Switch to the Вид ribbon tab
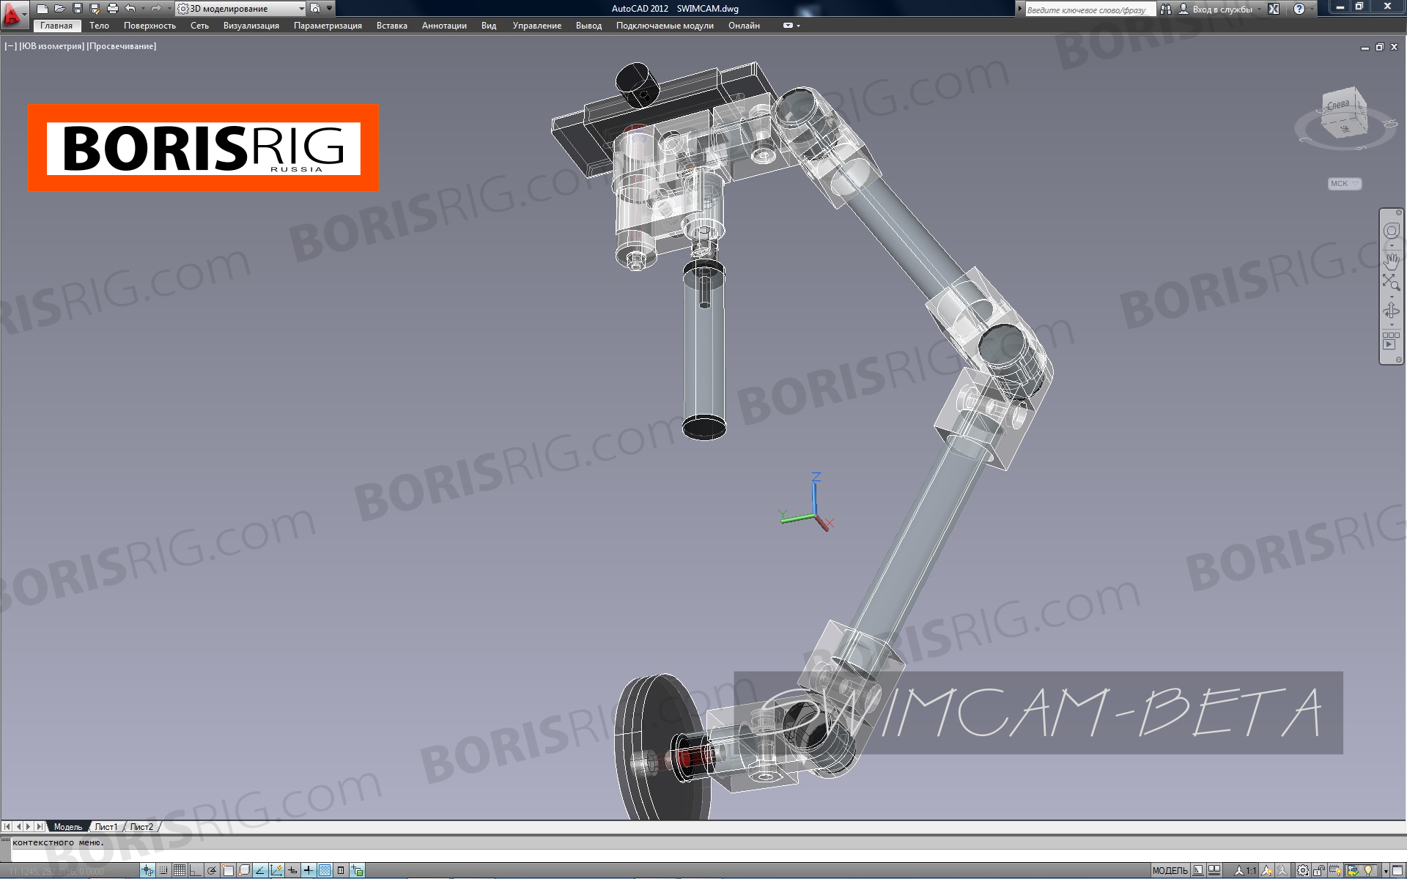This screenshot has height=879, width=1407. (x=489, y=26)
